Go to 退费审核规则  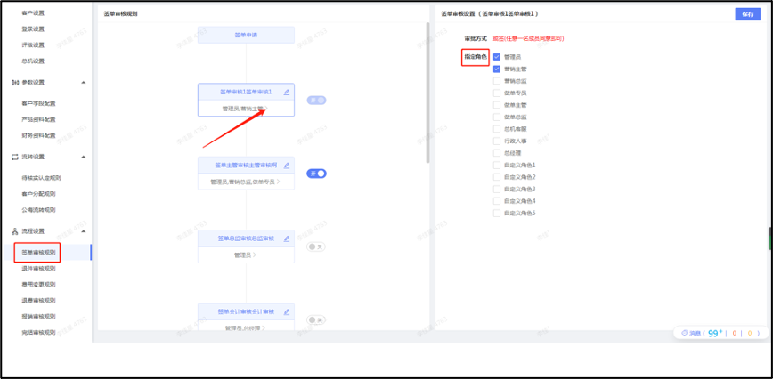(38, 300)
